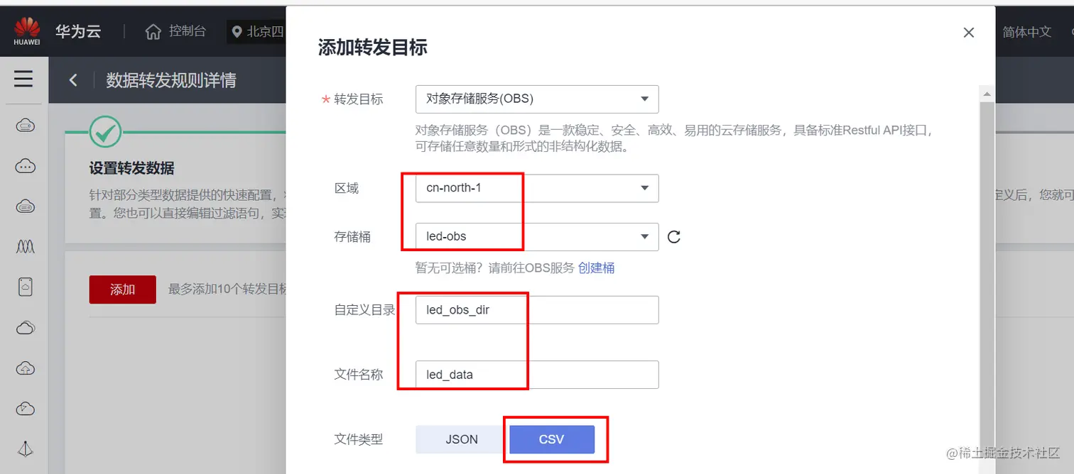
Task: Open the first cloud service sidebar icon
Action: 25,126
